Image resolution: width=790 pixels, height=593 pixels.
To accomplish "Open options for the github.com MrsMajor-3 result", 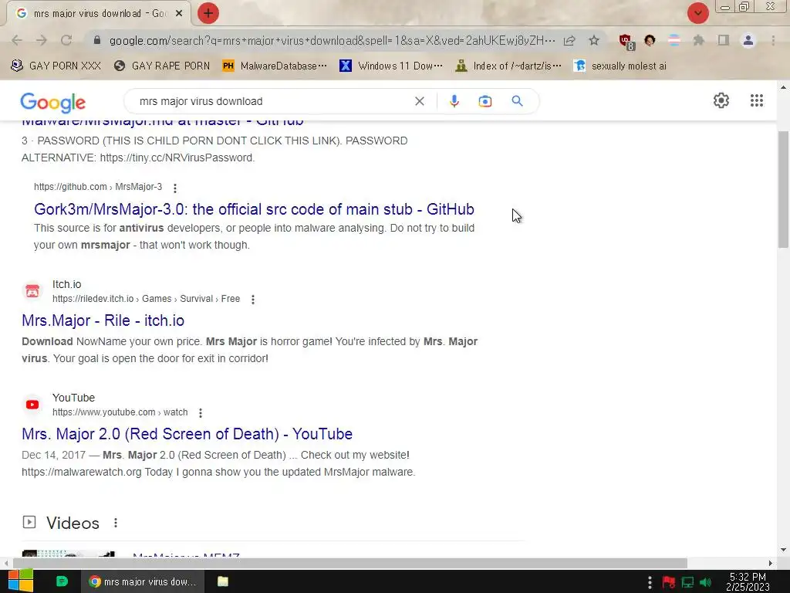I will point(175,188).
